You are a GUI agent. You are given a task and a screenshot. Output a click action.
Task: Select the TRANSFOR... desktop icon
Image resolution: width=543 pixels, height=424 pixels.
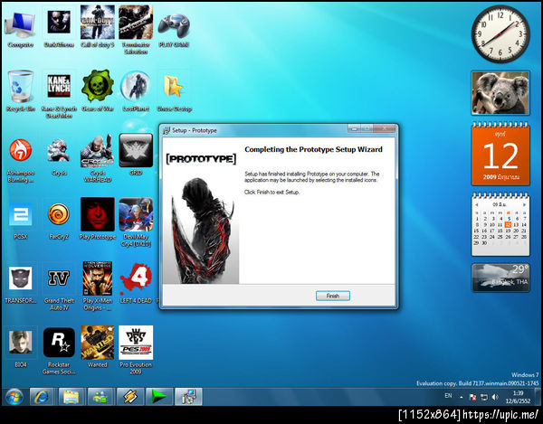point(21,285)
